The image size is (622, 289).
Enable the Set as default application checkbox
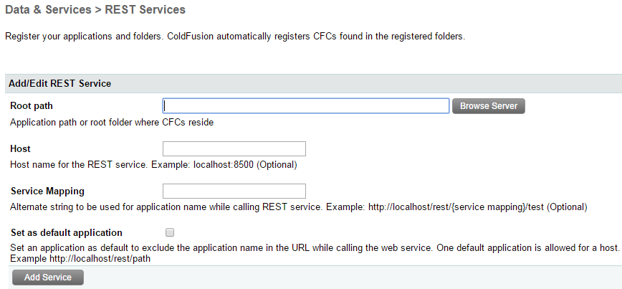tap(170, 232)
